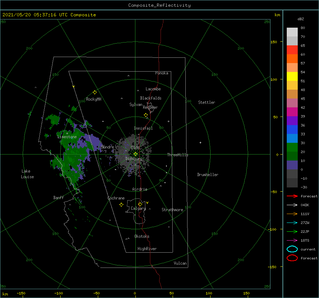The width and height of the screenshot is (319, 298).
Task: Click the Airdrie label on map
Action: pos(140,189)
